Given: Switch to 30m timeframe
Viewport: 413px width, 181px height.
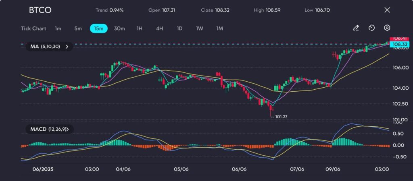Looking at the screenshot, I should pos(119,29).
